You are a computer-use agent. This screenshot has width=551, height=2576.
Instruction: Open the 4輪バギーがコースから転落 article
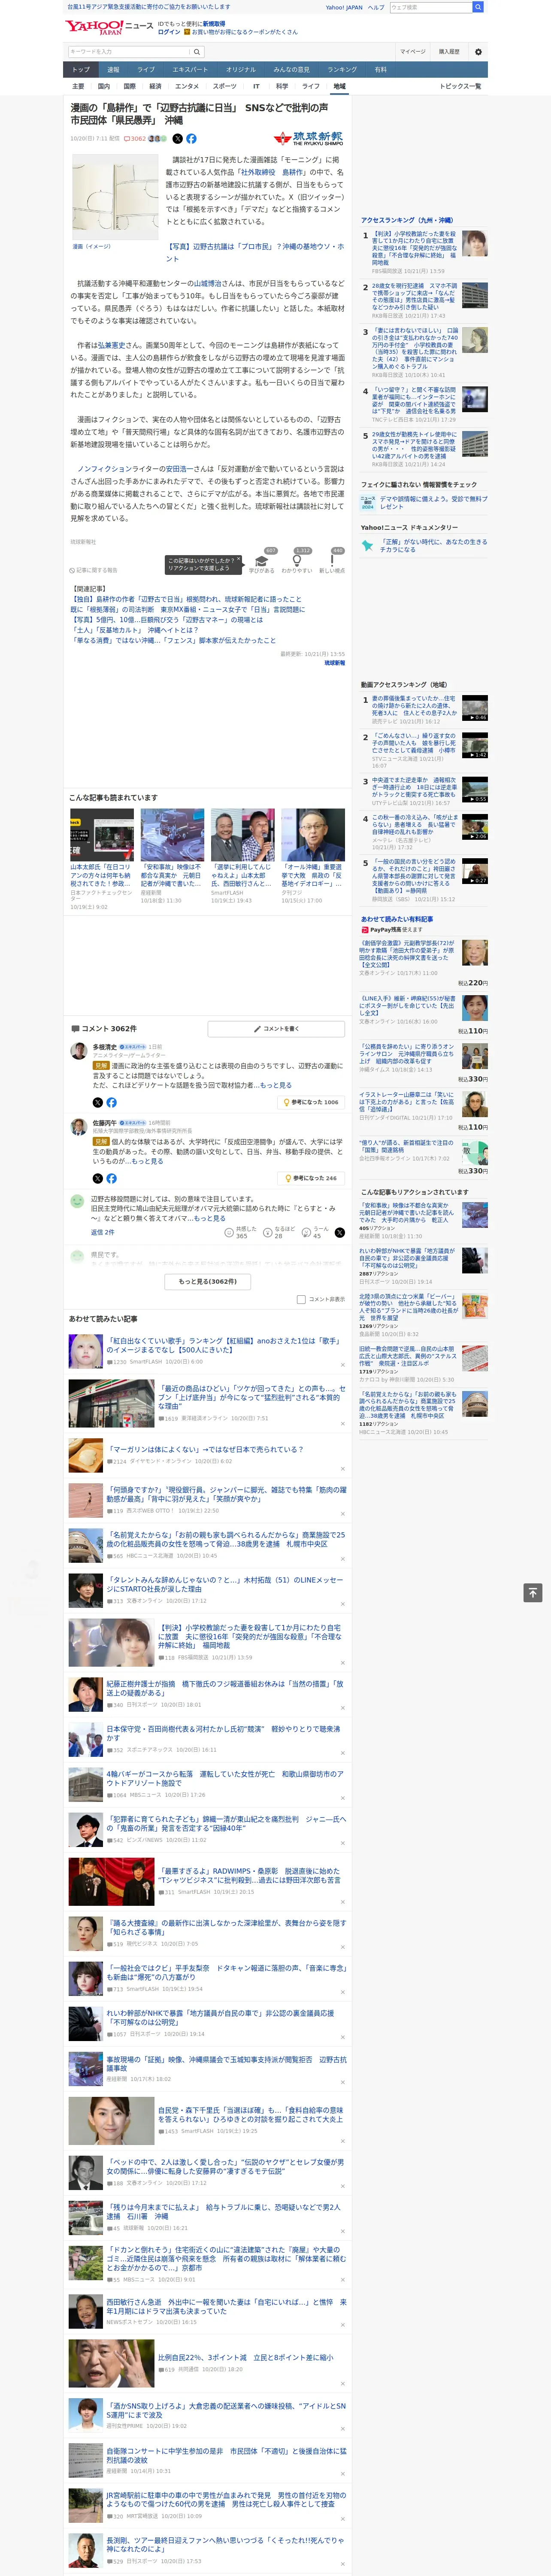[225, 1778]
